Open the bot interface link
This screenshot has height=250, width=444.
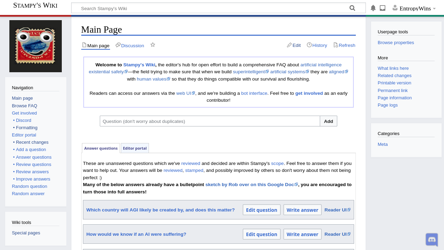tap(254, 93)
